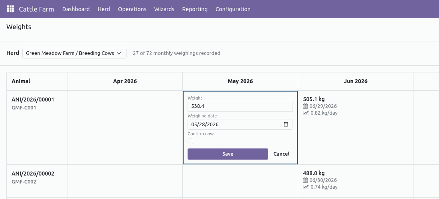Open the Operations menu
The width and height of the screenshot is (439, 199).
click(x=132, y=9)
